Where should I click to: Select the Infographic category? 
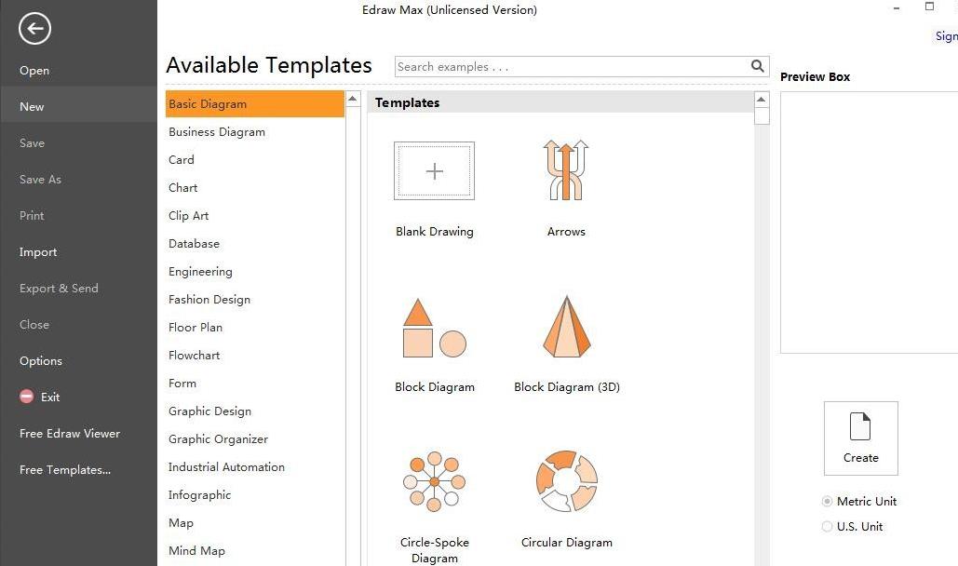pyautogui.click(x=200, y=495)
